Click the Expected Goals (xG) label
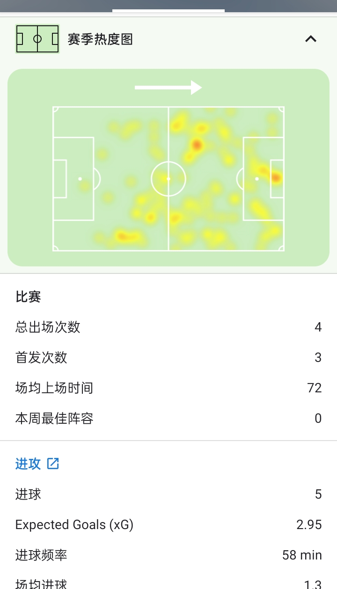Screen dimensions: 337x589 pyautogui.click(x=74, y=524)
